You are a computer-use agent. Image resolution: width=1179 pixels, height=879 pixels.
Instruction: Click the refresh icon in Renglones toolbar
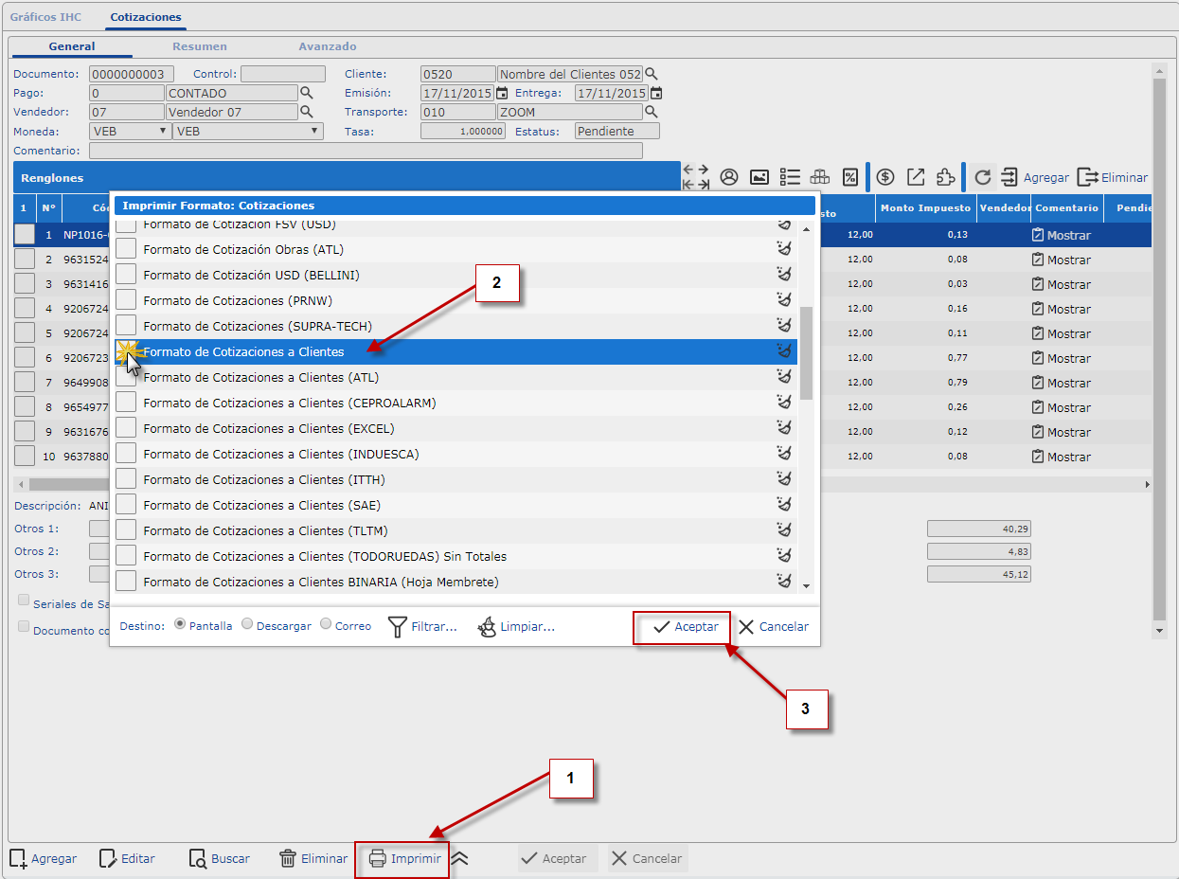point(982,177)
